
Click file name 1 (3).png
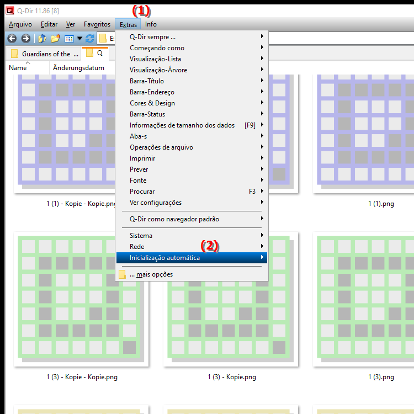click(x=381, y=377)
